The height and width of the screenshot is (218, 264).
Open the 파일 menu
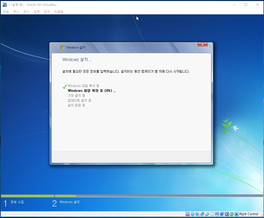(6, 12)
